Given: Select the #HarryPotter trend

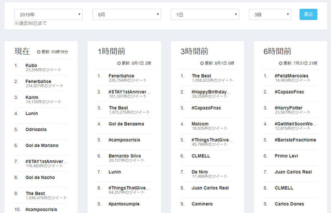Looking at the screenshot, I should coord(289,108).
